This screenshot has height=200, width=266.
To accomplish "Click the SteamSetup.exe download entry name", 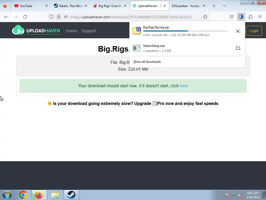I will [154, 46].
